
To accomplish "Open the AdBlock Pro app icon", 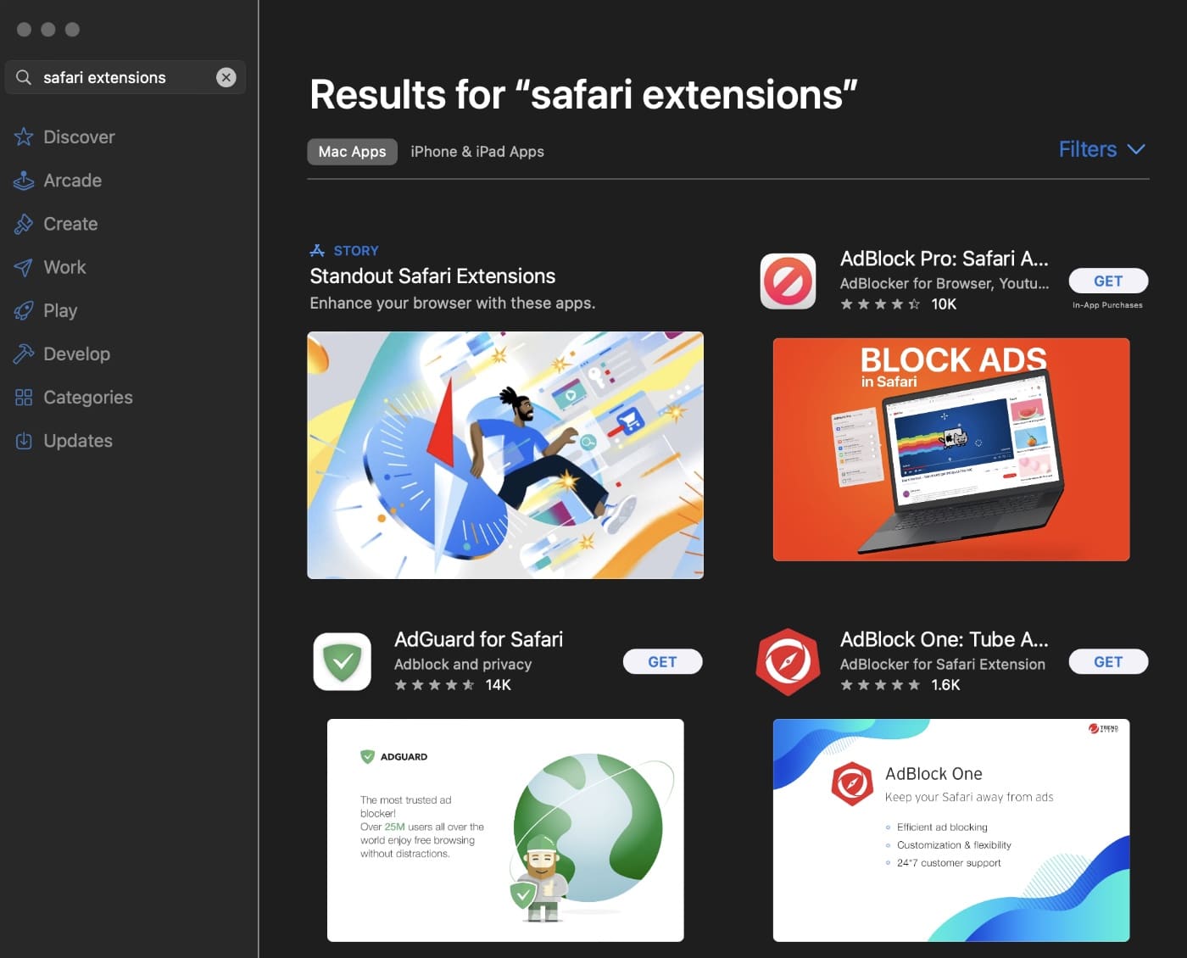I will tap(788, 281).
